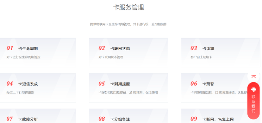The height and width of the screenshot is (123, 262).
Task: Click the 卡故障分析 card title
Action: (28, 119)
